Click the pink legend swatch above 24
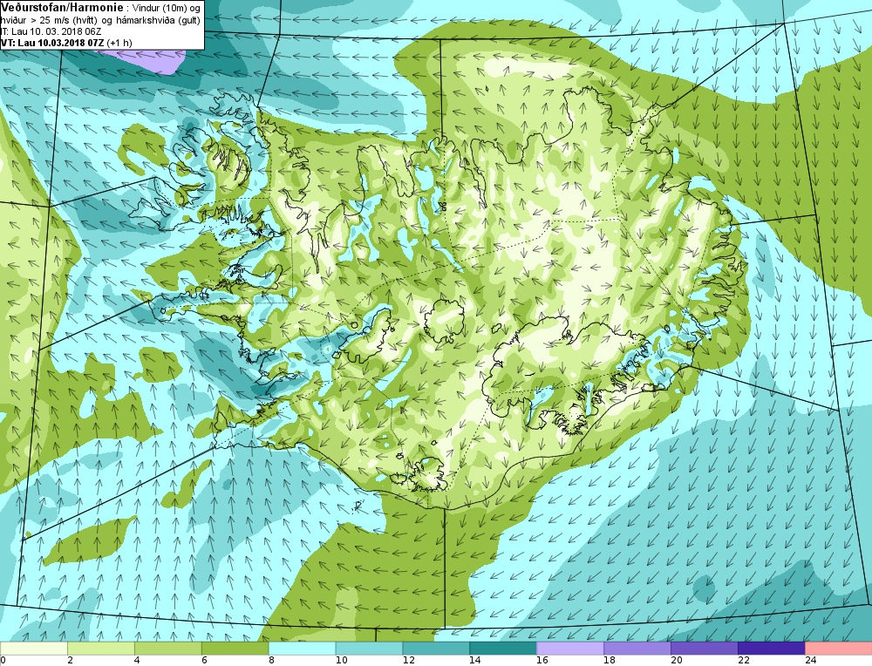This screenshot has width=872, height=666. coord(839,649)
